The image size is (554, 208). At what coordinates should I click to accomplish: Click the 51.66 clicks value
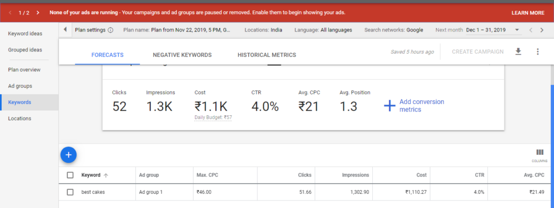(x=305, y=192)
